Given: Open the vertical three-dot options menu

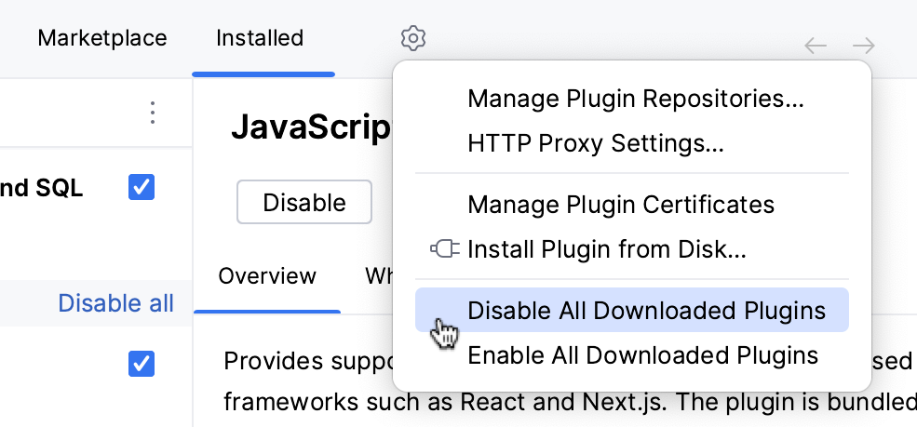Looking at the screenshot, I should pos(153,113).
